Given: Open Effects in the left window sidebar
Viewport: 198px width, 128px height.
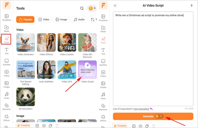Looking at the screenshot, I should coord(7,118).
